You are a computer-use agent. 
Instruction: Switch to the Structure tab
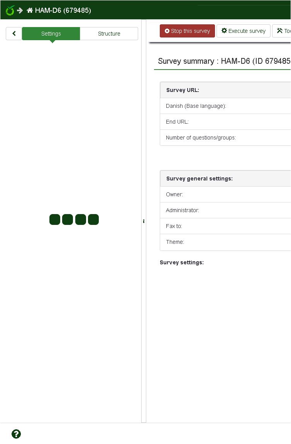click(109, 34)
